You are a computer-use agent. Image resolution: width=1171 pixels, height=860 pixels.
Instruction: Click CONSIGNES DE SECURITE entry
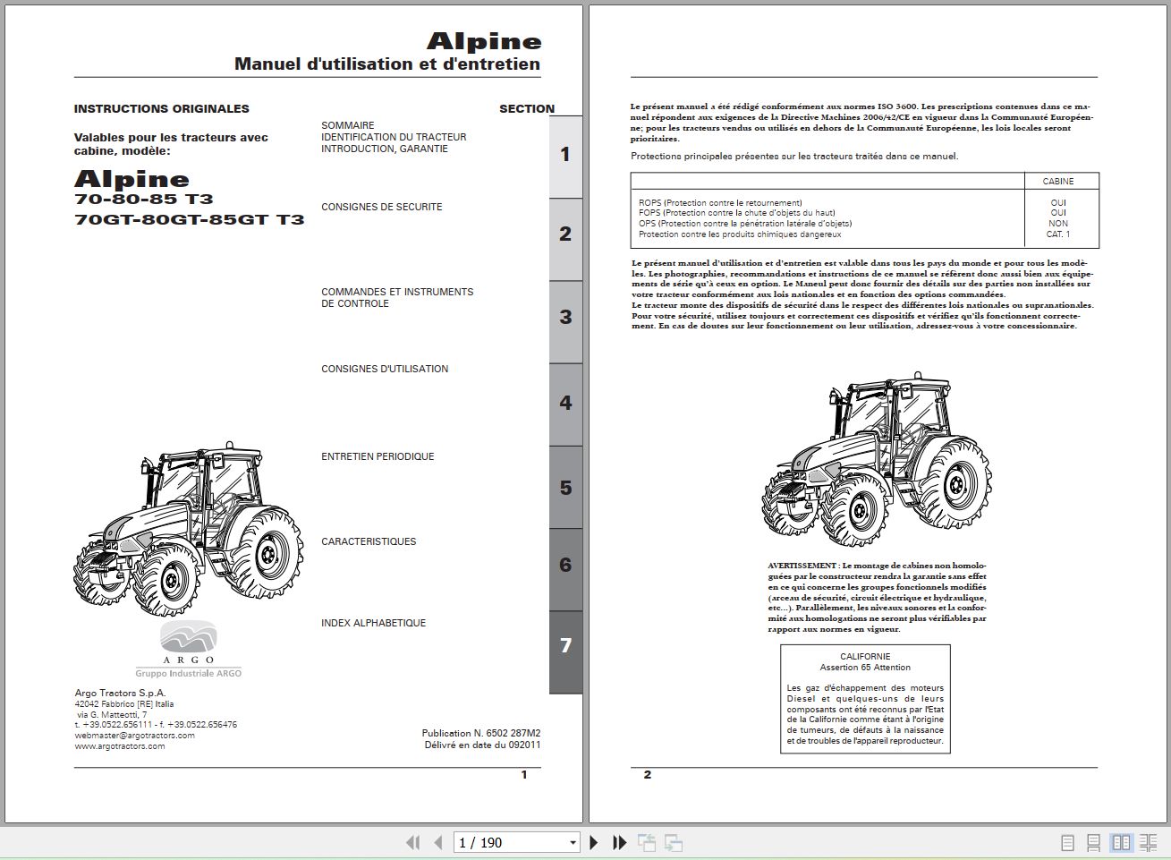pos(382,207)
